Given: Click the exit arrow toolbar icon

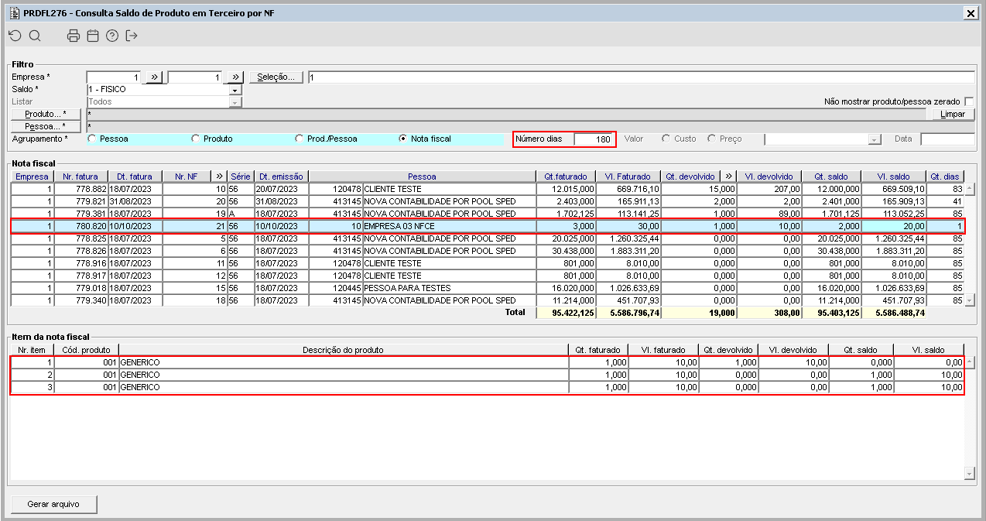Looking at the screenshot, I should pos(132,36).
